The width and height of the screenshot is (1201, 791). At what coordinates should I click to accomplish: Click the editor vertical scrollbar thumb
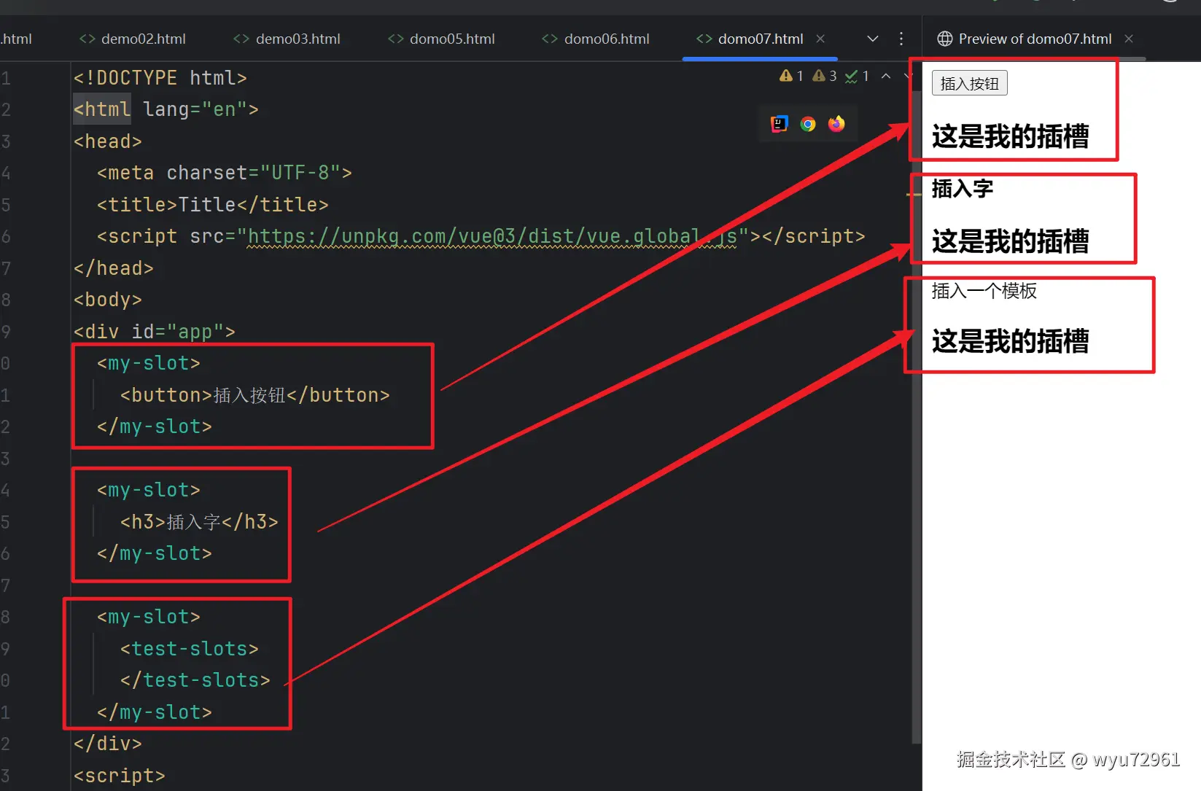coord(917,416)
